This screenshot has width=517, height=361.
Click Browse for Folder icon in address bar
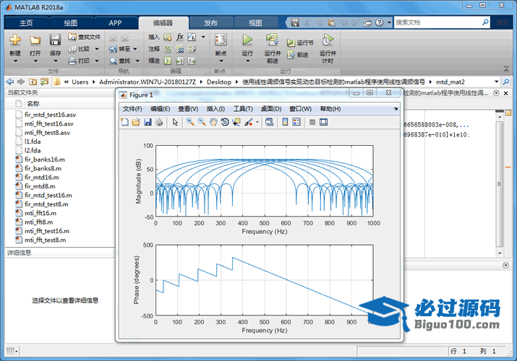pos(44,82)
